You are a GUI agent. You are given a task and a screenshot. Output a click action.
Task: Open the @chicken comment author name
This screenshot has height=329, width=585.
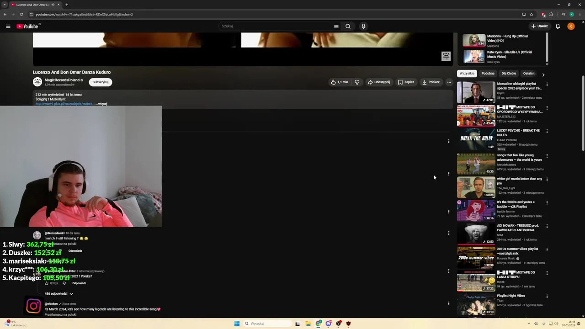tap(51, 304)
